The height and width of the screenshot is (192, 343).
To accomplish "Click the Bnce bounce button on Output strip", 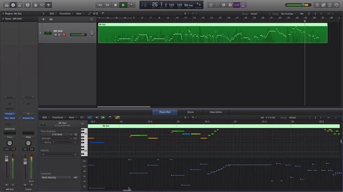I will [31, 181].
